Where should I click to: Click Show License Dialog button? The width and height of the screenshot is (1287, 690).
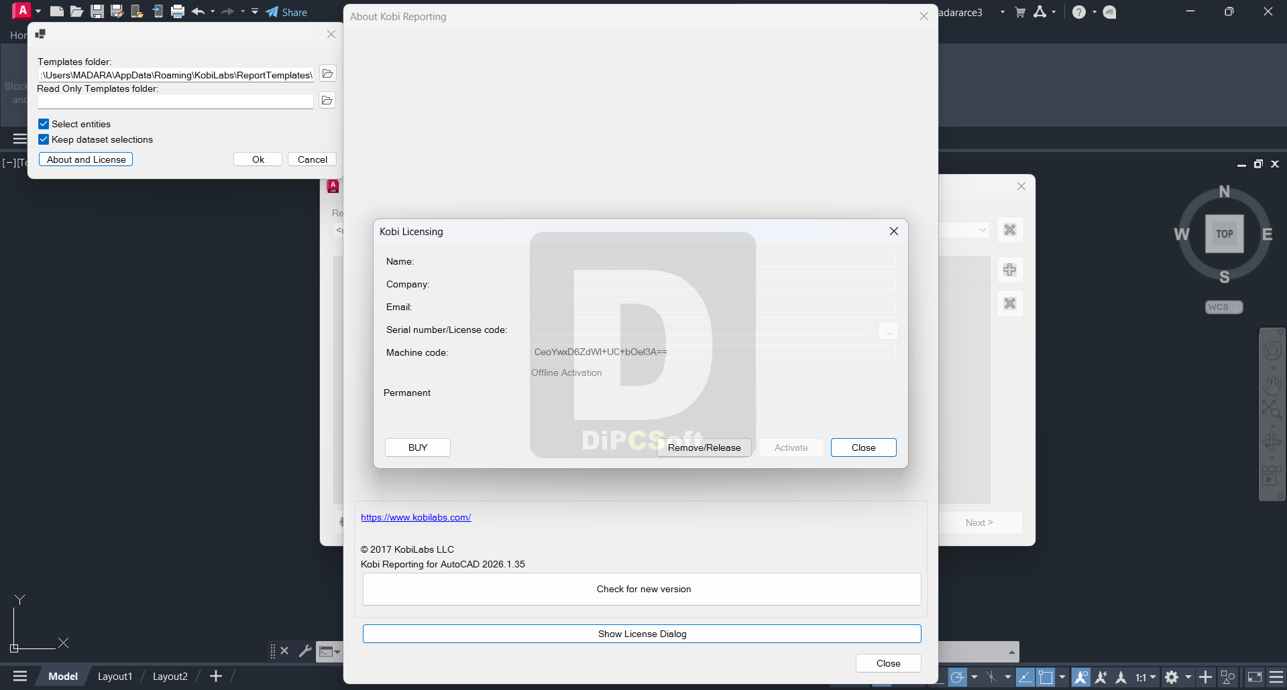click(x=642, y=634)
